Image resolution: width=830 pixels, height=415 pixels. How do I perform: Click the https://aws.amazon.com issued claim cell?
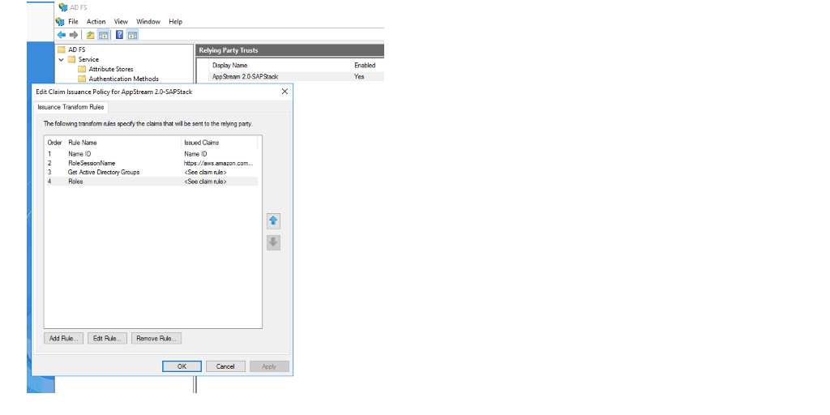tap(219, 163)
